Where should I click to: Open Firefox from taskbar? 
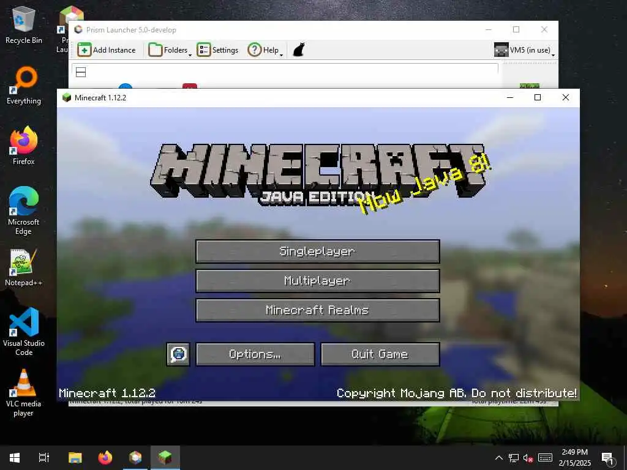click(105, 458)
